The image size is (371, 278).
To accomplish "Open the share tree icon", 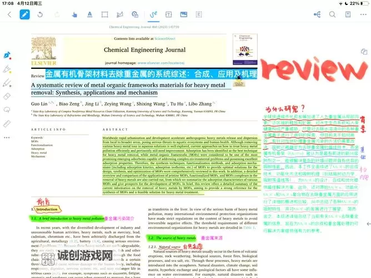I will [317, 14].
